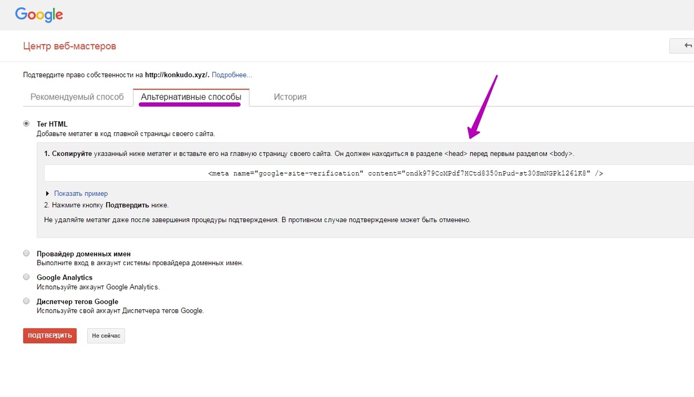Click the Показать пример link

click(x=81, y=194)
